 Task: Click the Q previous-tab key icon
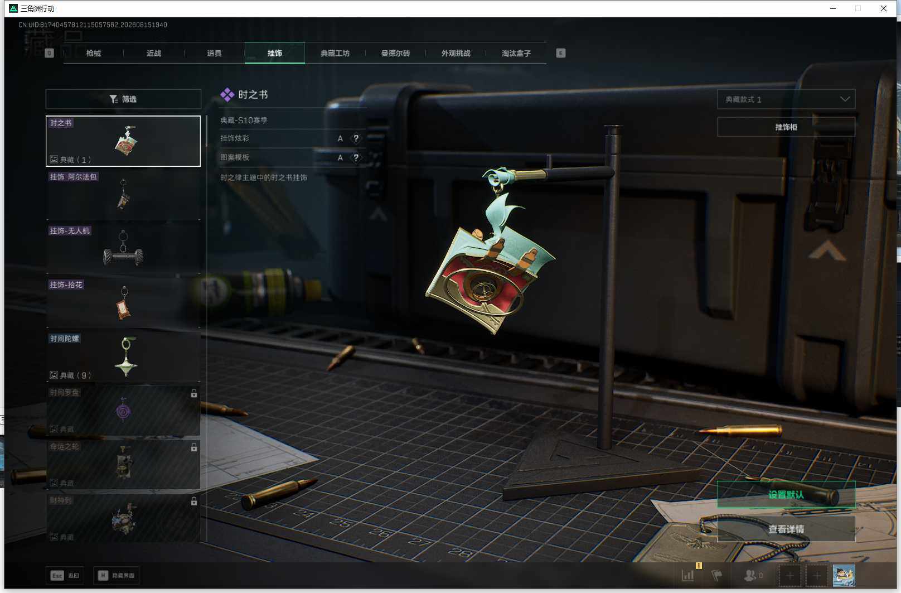(49, 53)
